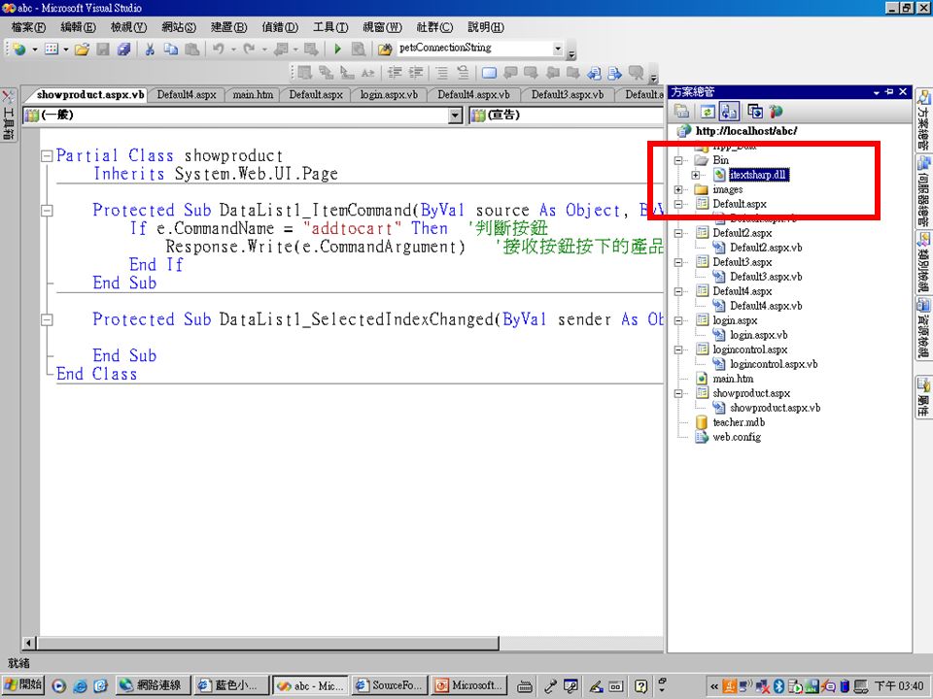Collapse the Bin folder node

[x=677, y=160]
